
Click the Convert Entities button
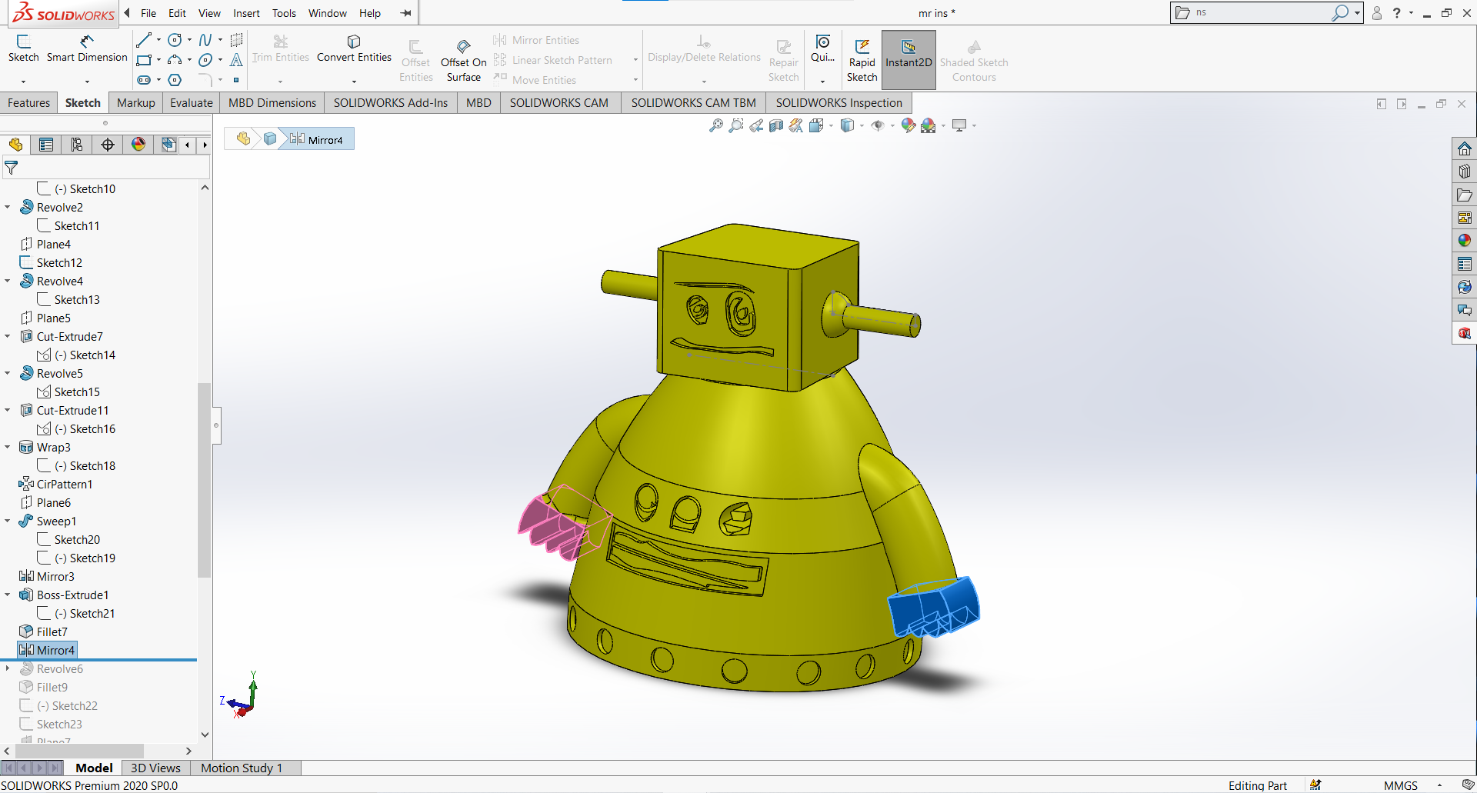pyautogui.click(x=354, y=48)
